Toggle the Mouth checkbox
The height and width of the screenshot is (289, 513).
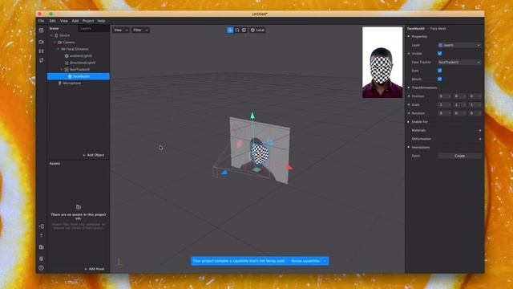click(440, 79)
